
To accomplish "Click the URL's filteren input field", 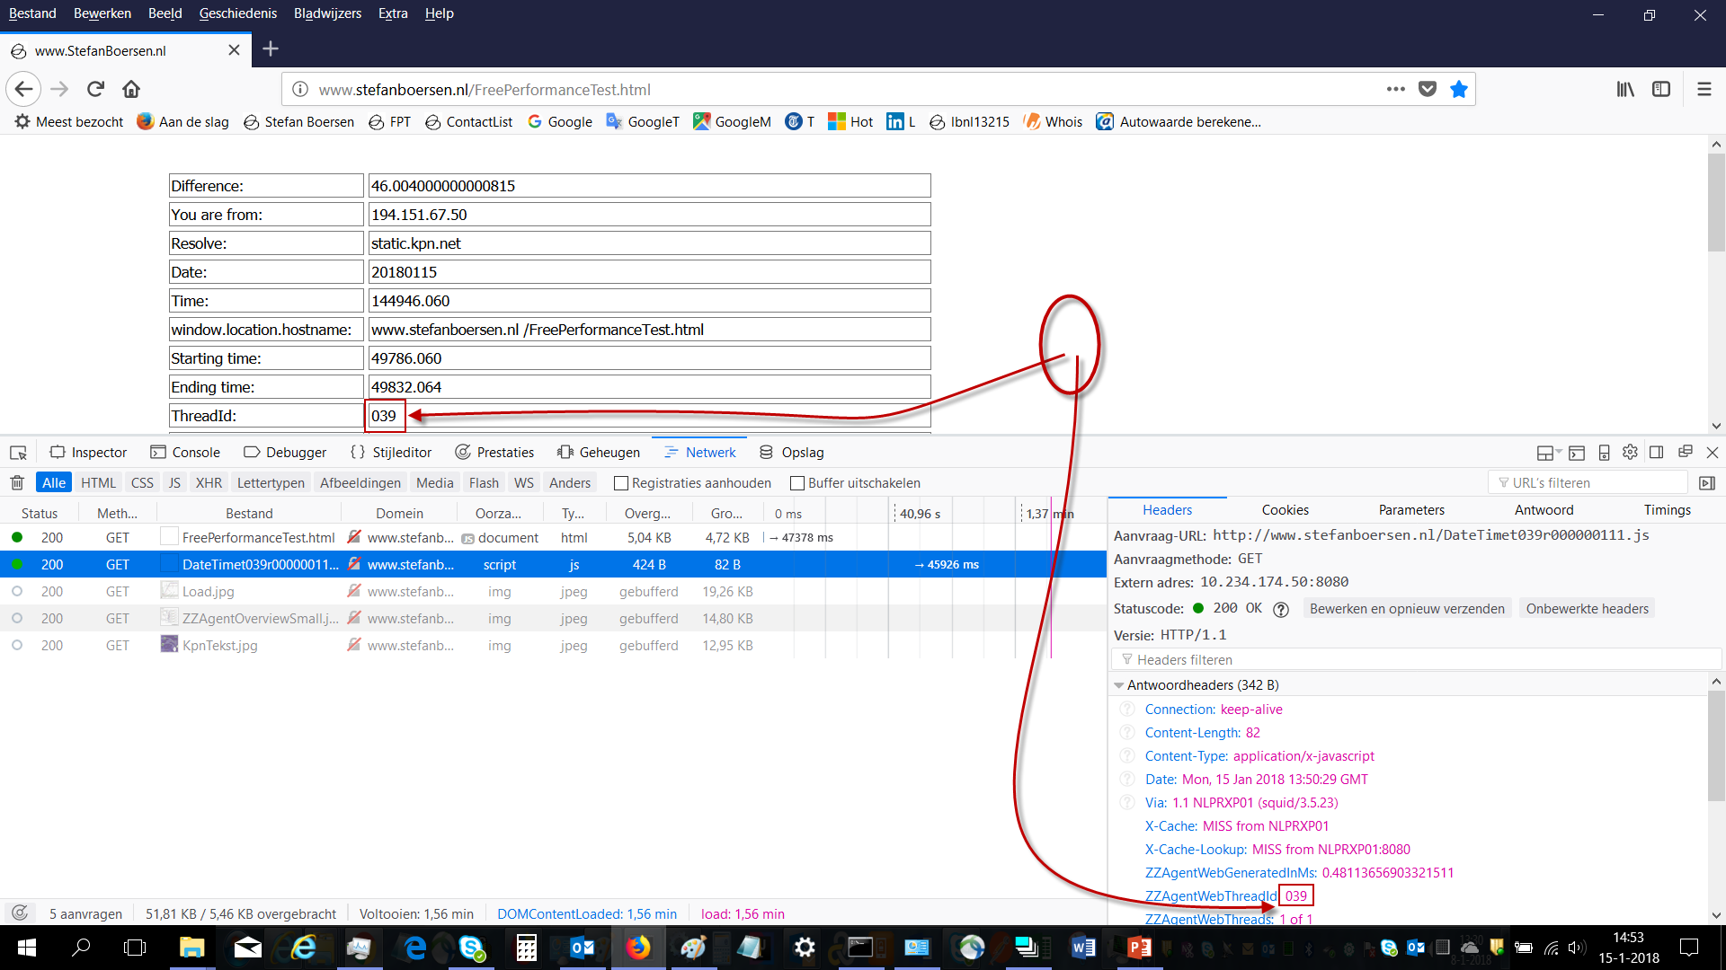I will (1591, 483).
